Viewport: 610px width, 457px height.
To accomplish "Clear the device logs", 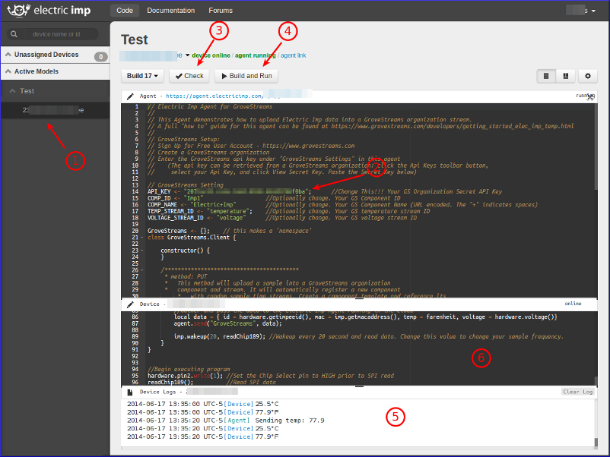I will (577, 392).
